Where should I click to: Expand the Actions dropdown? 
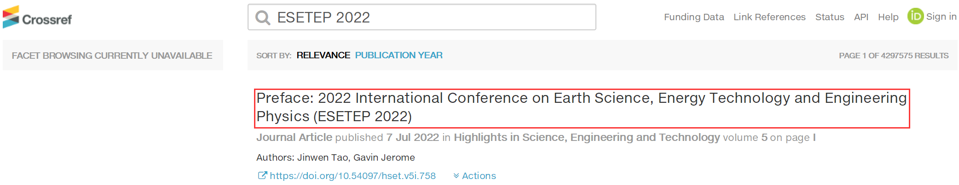(479, 176)
